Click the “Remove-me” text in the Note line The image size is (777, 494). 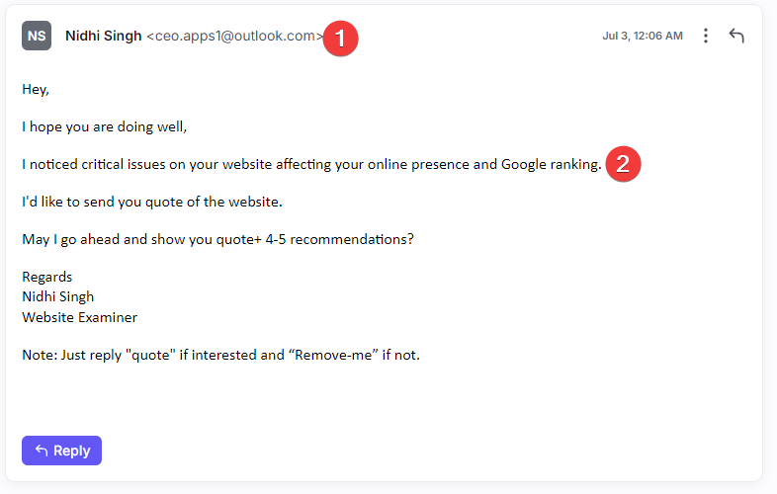[x=333, y=355]
